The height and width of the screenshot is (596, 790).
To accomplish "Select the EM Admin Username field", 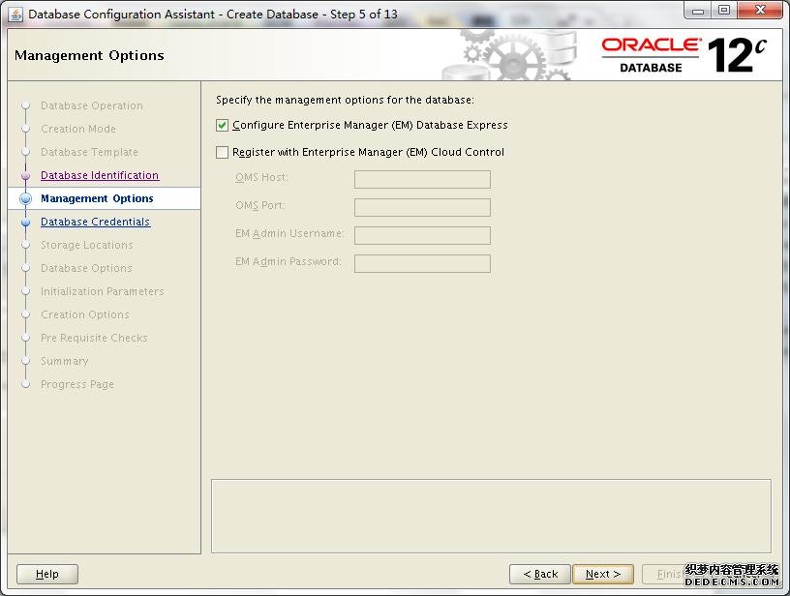I will 422,235.
